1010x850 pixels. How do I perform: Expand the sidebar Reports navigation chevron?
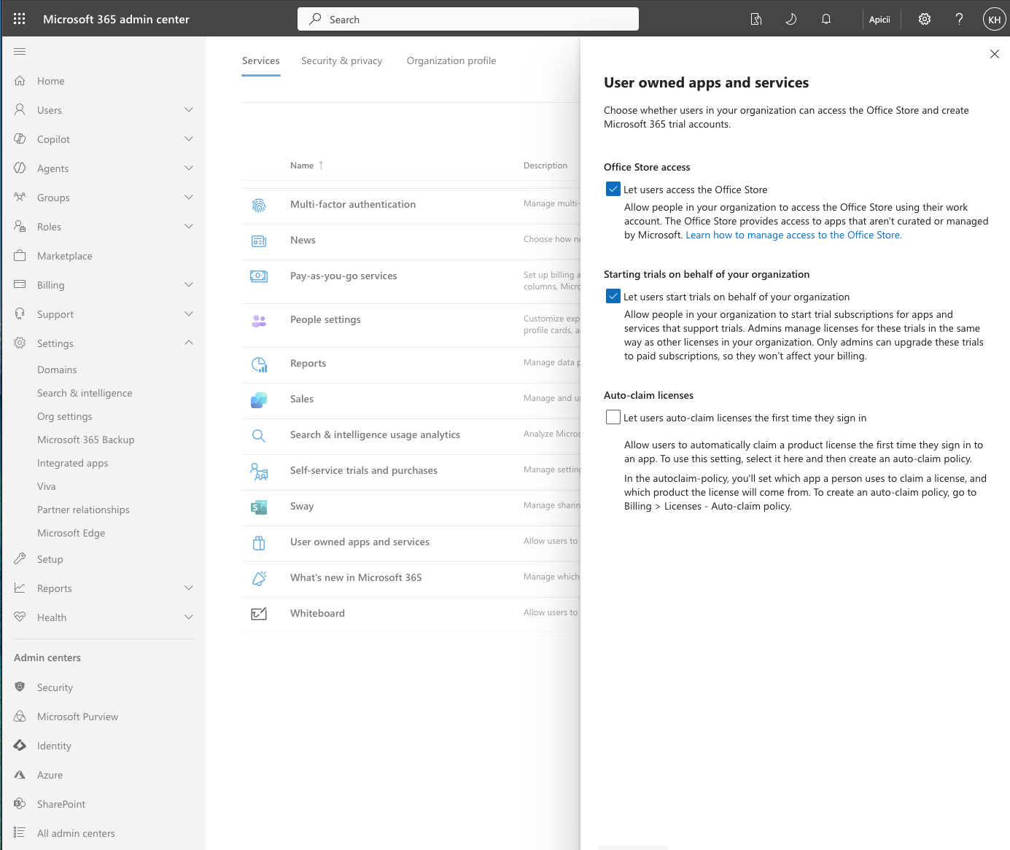[x=189, y=588]
